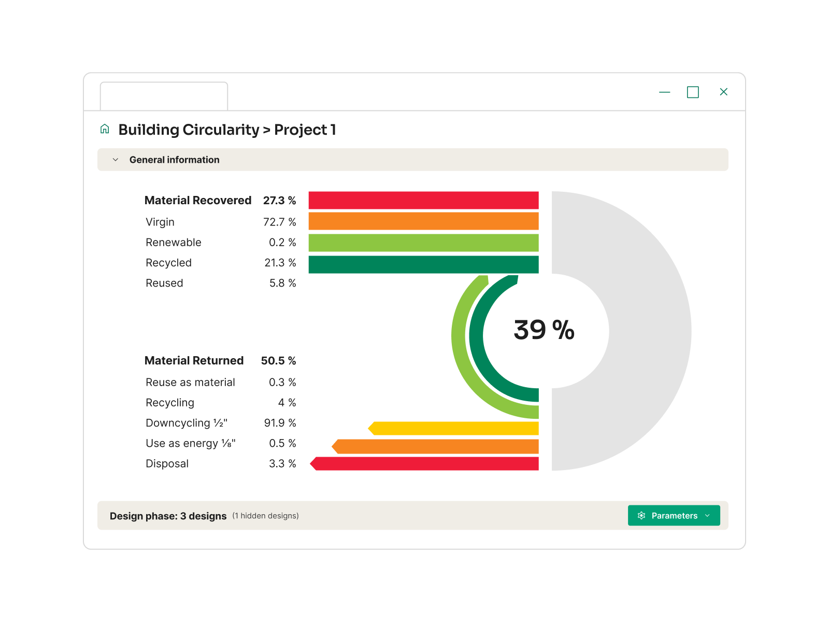Click the light green bar in top chart
This screenshot has width=829, height=622.
423,243
